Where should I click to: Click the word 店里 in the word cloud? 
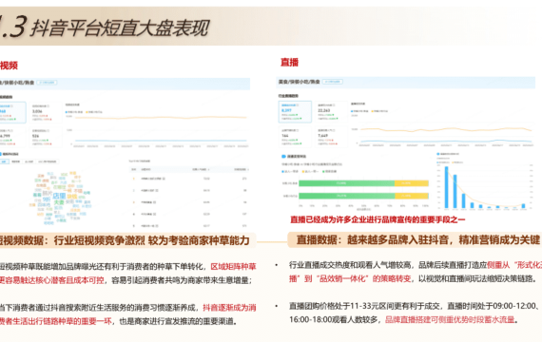coord(59,196)
